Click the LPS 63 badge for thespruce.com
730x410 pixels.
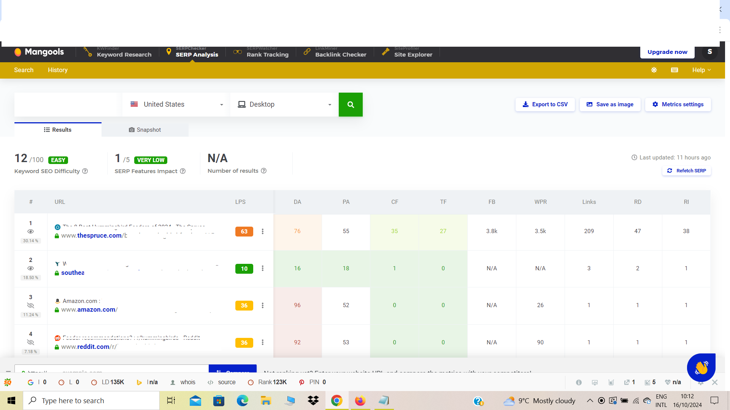click(244, 232)
